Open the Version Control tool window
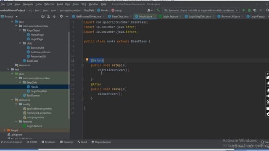This screenshot has height=151, width=269. pos(11,142)
